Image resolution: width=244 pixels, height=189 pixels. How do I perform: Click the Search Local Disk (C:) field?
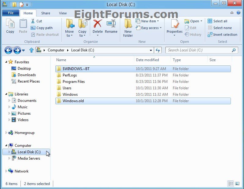tap(199, 50)
